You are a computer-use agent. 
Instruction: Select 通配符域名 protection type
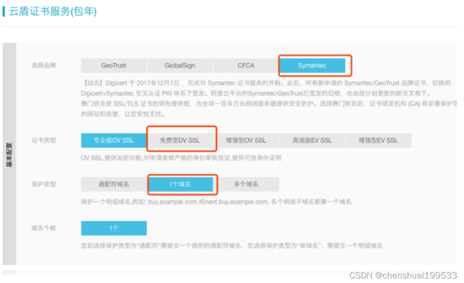coord(113,184)
